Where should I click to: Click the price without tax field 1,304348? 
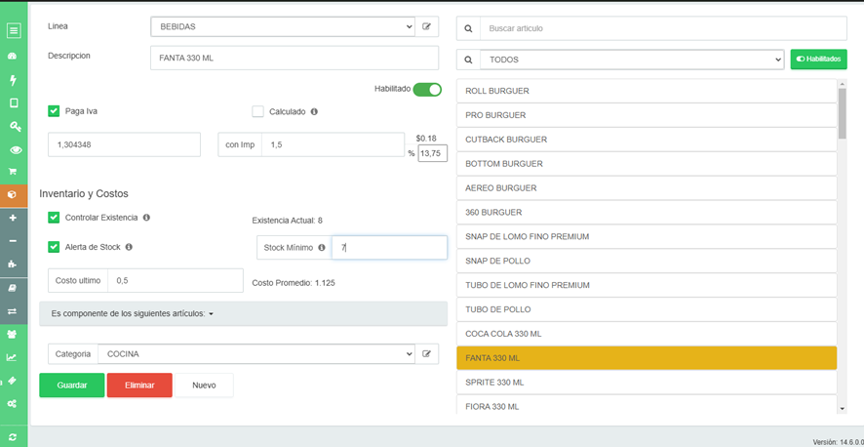tap(124, 144)
